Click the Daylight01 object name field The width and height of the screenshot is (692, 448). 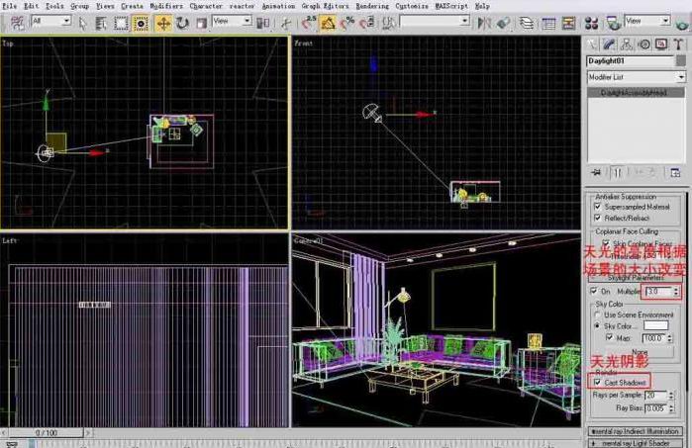[630, 61]
